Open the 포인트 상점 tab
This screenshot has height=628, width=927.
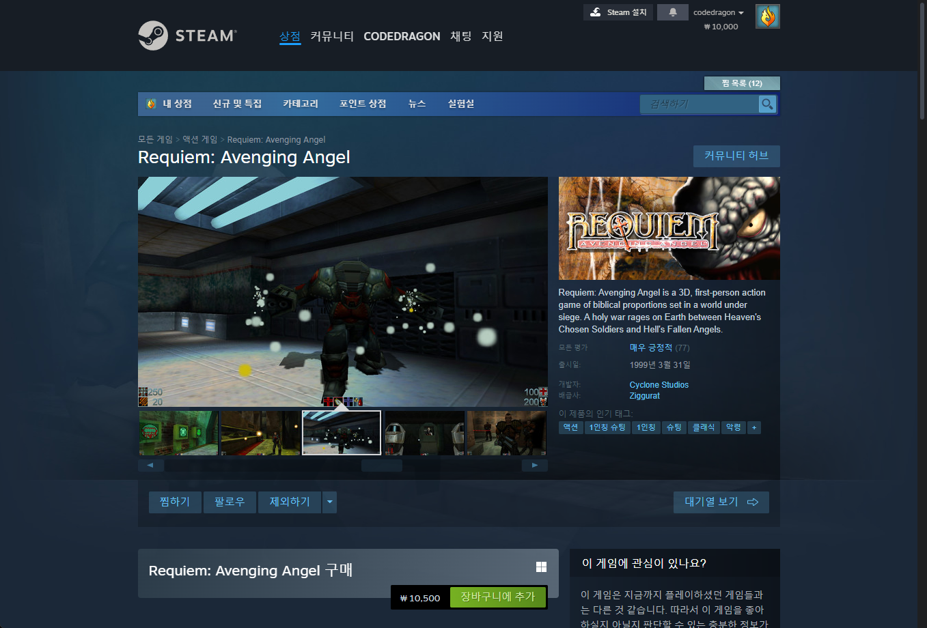tap(363, 104)
